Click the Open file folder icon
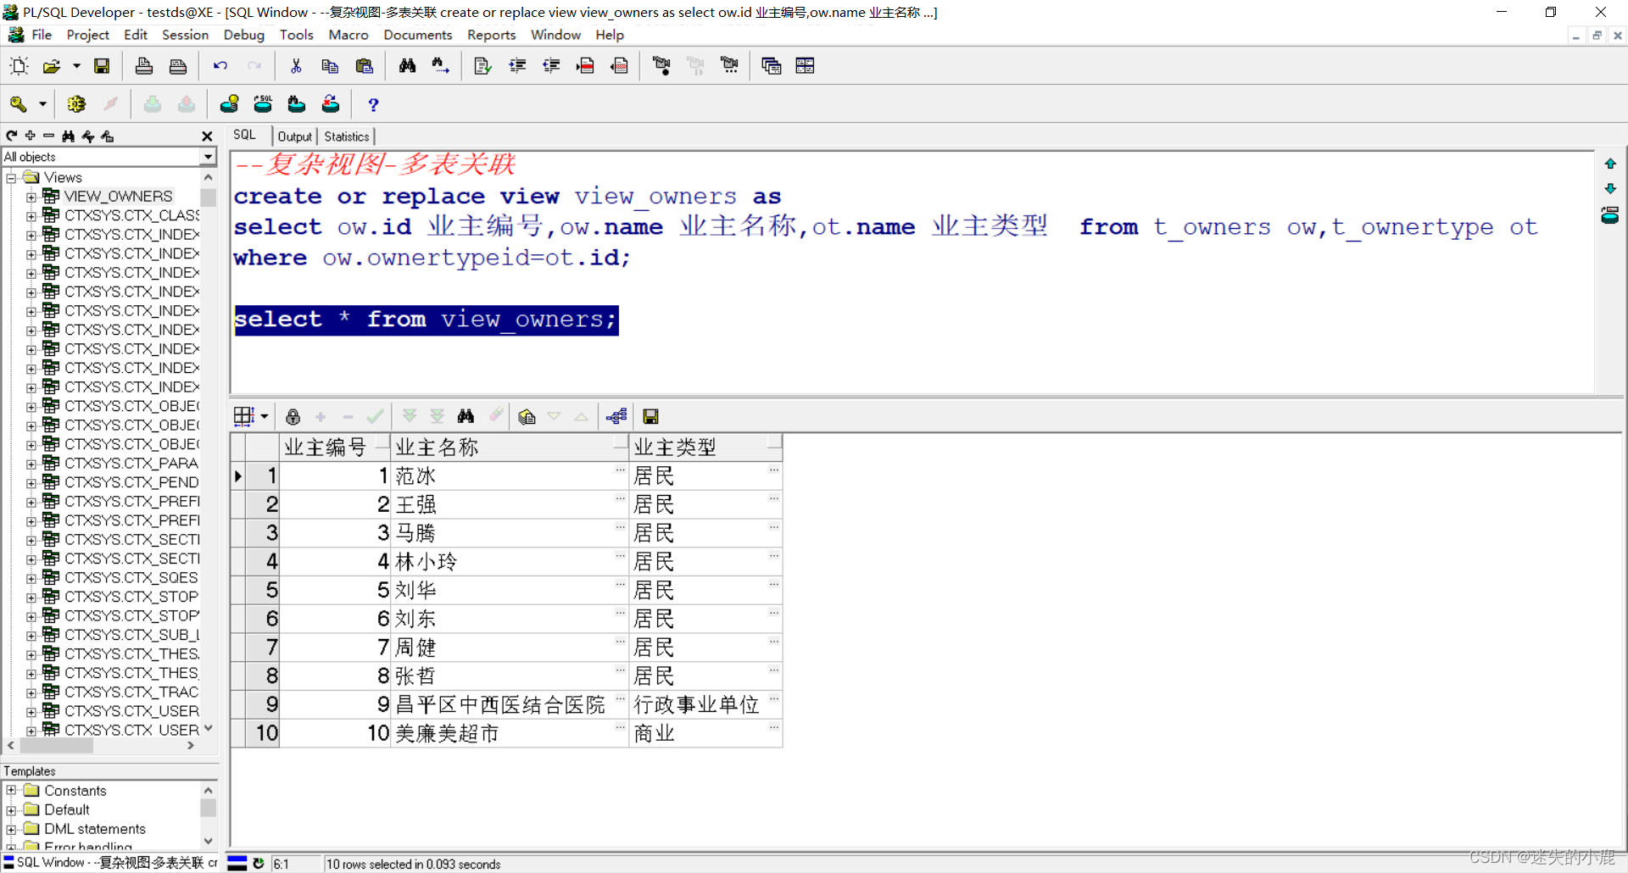 pyautogui.click(x=52, y=66)
